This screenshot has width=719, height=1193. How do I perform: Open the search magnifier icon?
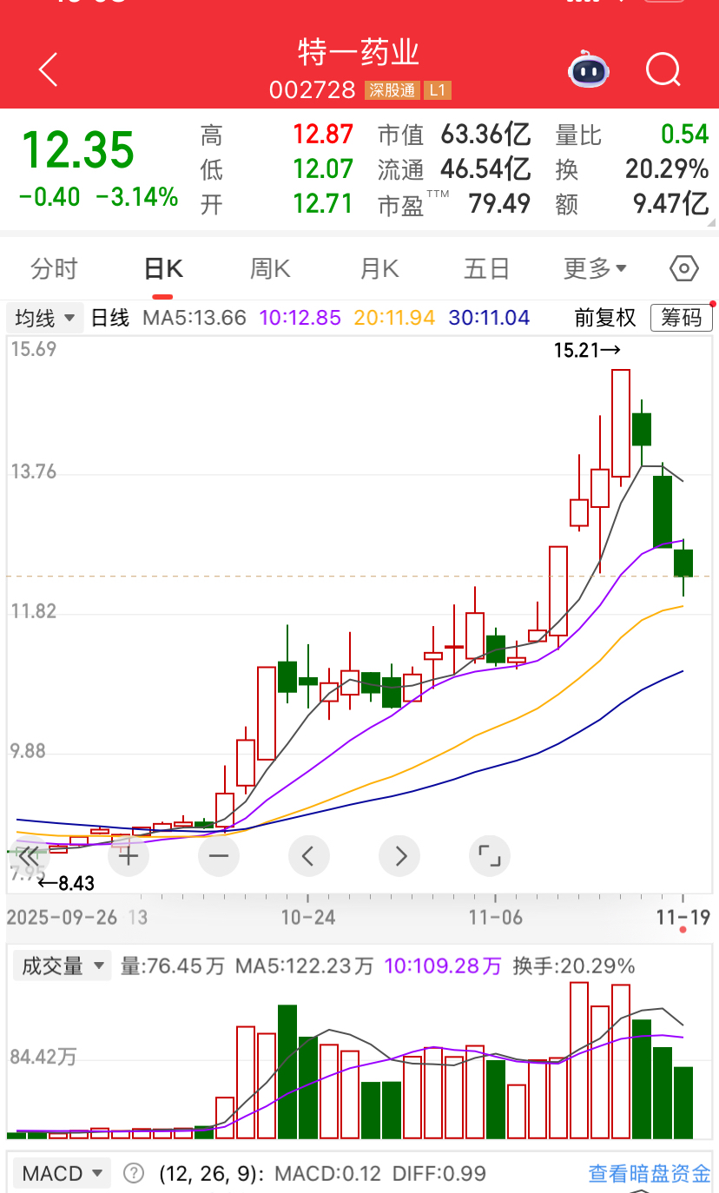[x=663, y=69]
